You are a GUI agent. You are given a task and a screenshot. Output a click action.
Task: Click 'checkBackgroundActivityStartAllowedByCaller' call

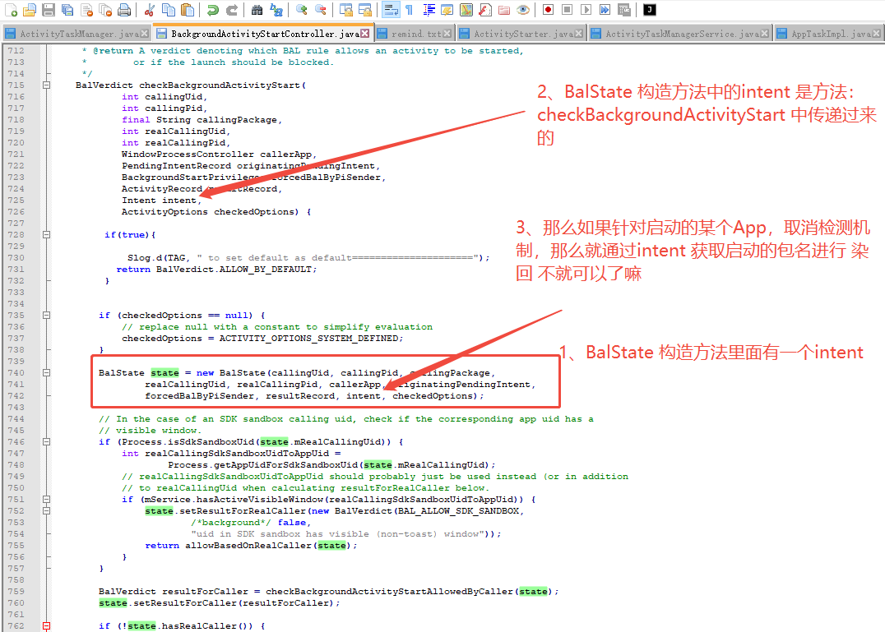pos(389,592)
